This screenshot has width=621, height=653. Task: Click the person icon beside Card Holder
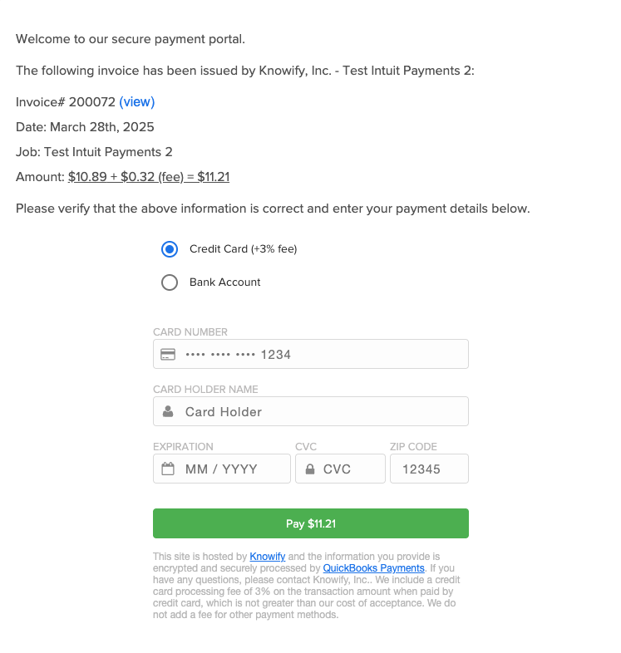(x=168, y=411)
